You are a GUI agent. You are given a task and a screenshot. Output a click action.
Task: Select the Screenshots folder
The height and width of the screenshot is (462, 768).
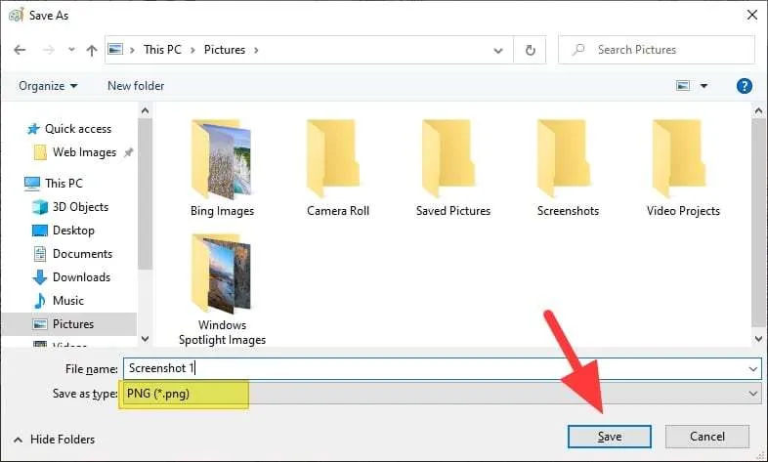tap(568, 169)
